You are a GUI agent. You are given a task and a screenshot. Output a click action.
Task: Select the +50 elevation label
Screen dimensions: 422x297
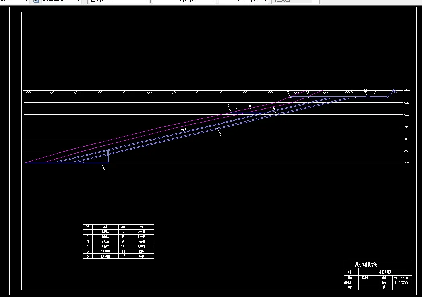[x=406, y=127]
